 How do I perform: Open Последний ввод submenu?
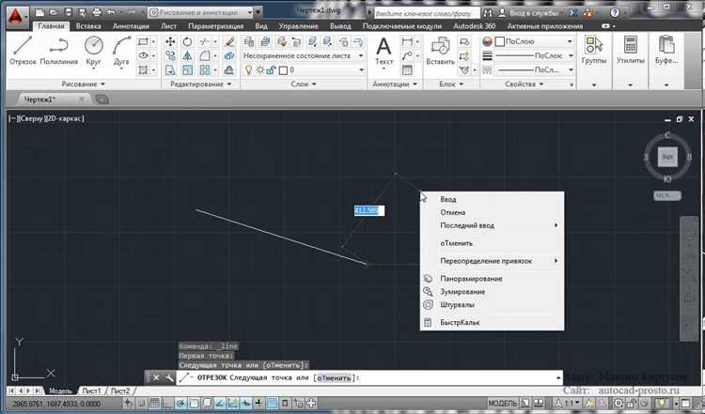point(492,225)
